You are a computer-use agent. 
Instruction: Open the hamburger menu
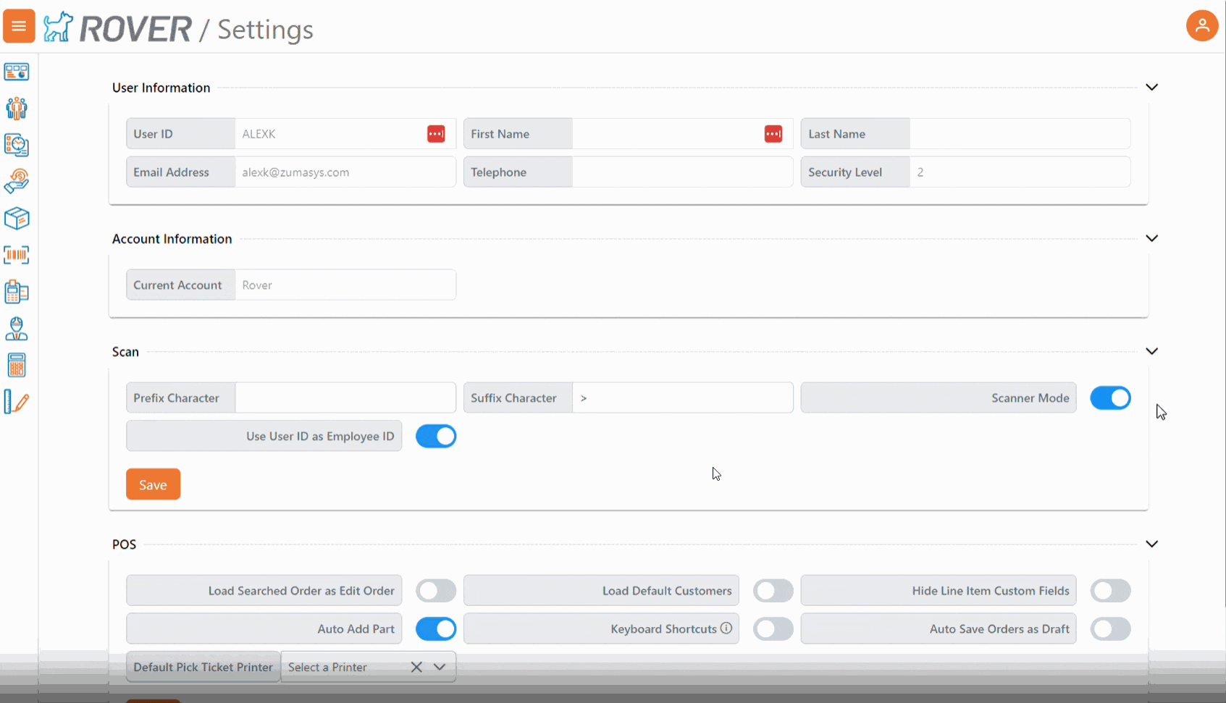(19, 25)
